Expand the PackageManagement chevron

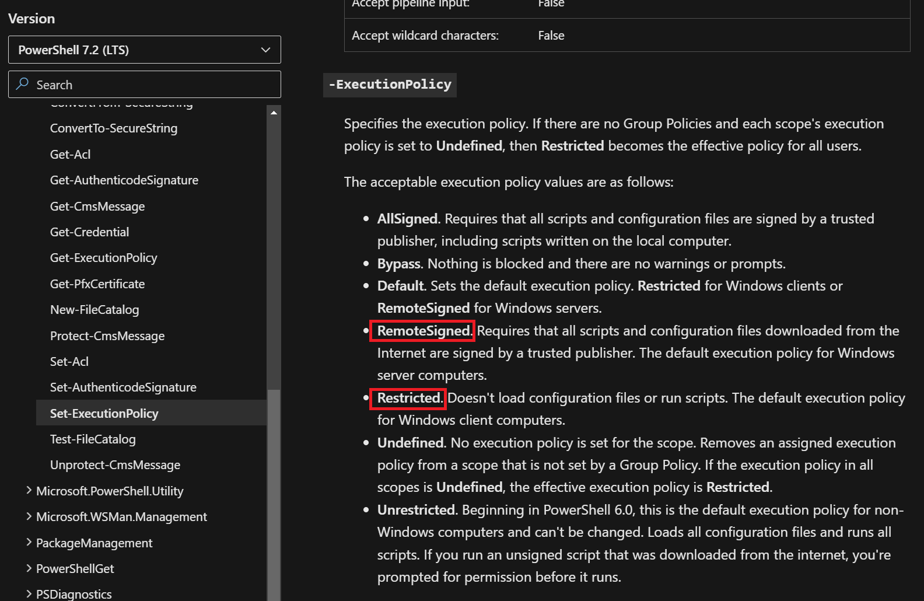point(29,543)
